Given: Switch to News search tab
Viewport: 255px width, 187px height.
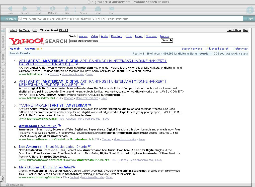Looking at the screenshot, I should click(139, 36).
